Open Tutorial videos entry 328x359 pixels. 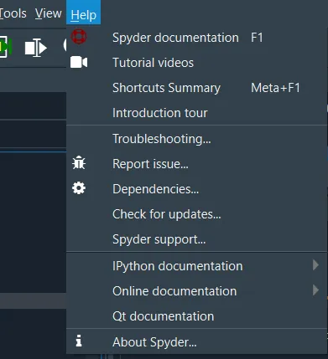tap(197, 63)
